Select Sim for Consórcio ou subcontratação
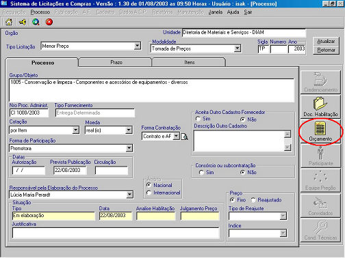 201,173
